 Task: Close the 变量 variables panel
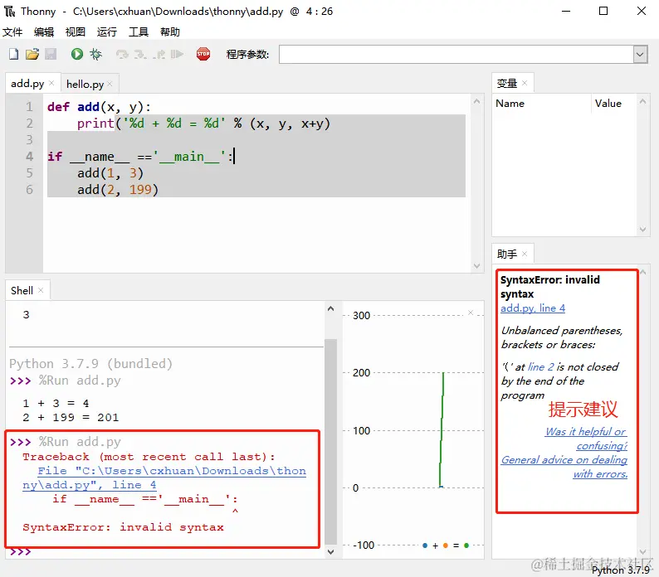click(x=525, y=83)
